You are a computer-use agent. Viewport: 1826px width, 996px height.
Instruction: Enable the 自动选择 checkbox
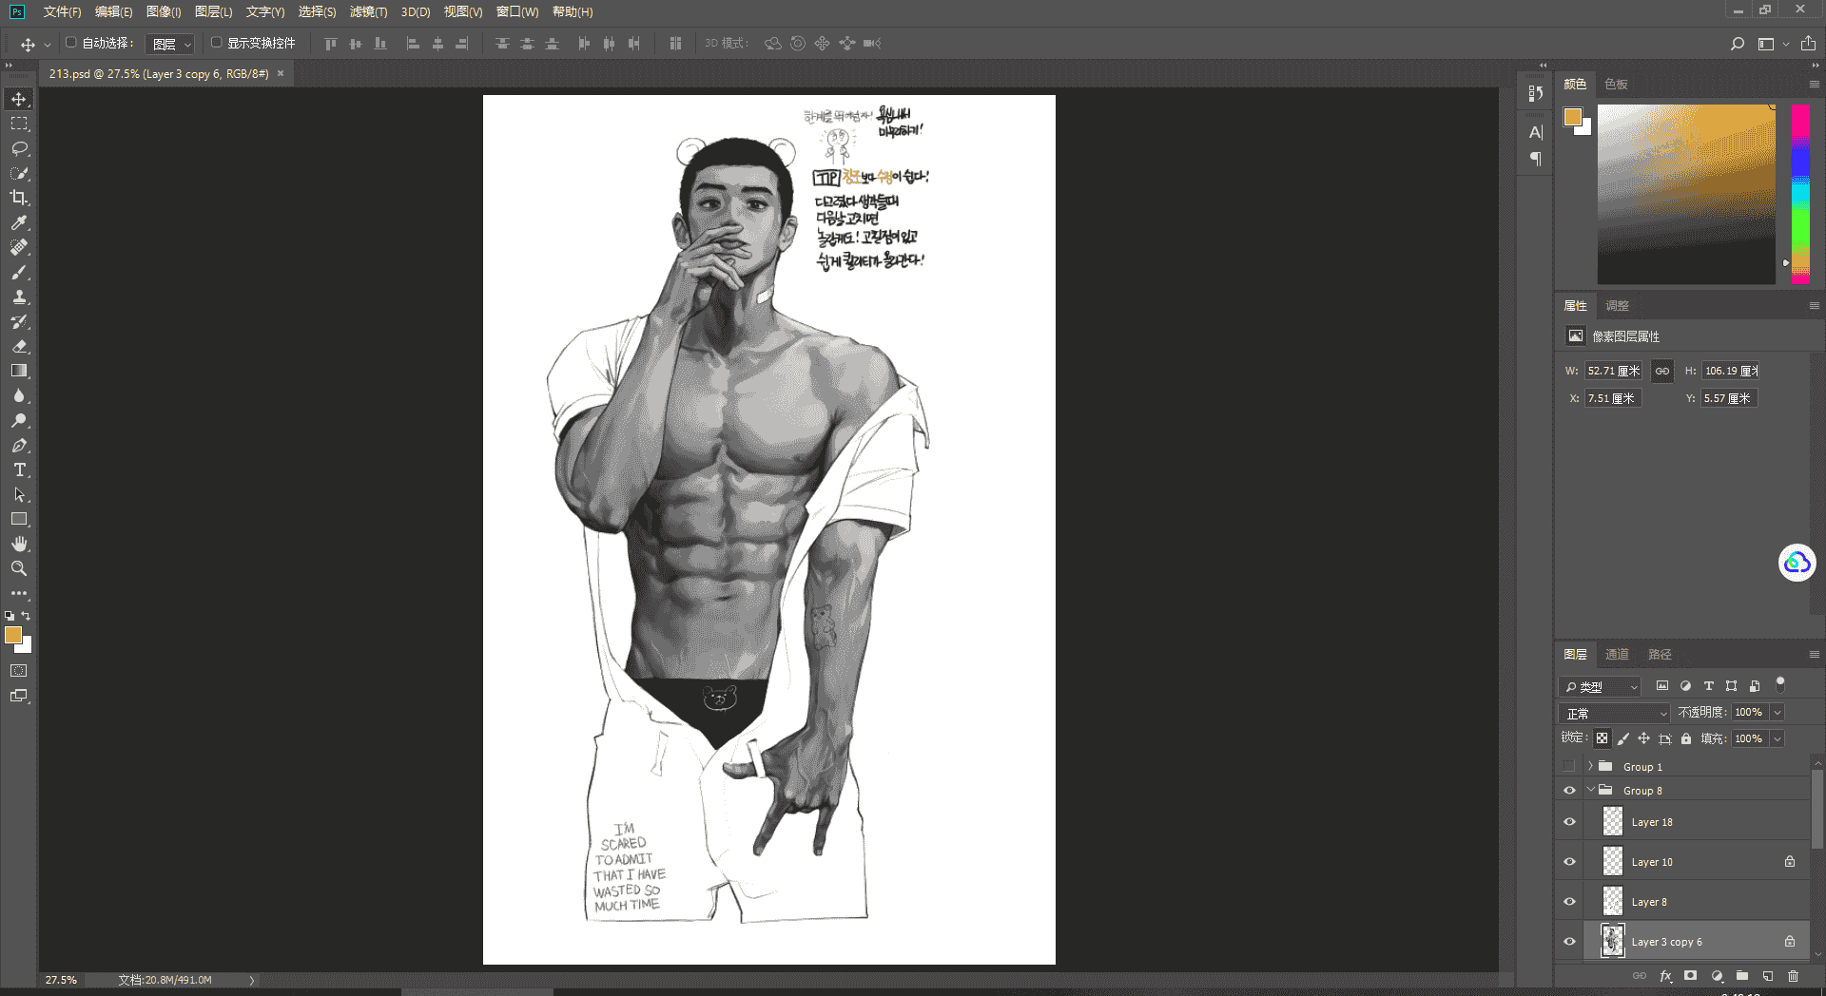[x=71, y=43]
